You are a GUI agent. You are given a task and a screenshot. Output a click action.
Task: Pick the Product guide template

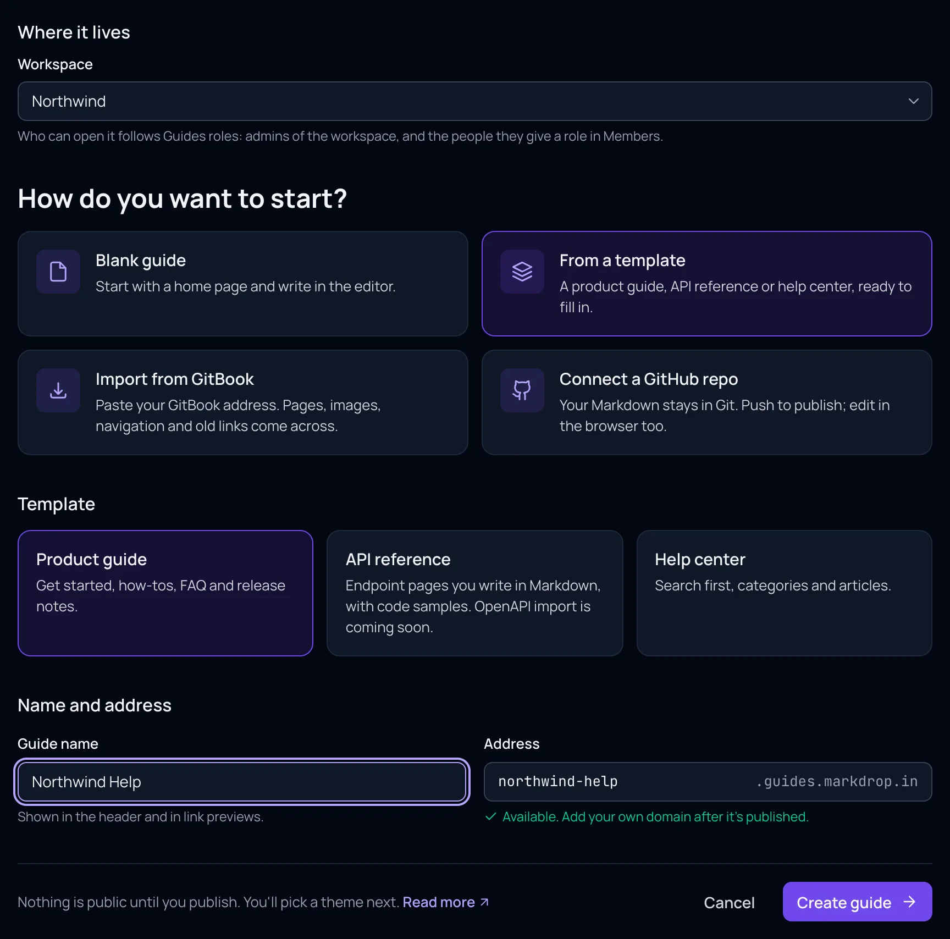pyautogui.click(x=165, y=593)
